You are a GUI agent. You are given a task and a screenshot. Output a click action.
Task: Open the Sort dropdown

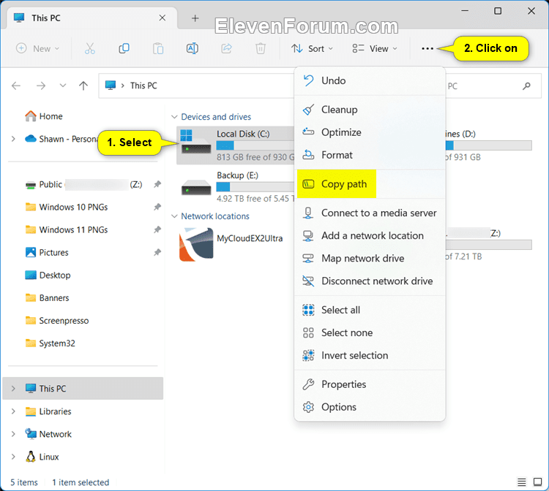[x=312, y=48]
